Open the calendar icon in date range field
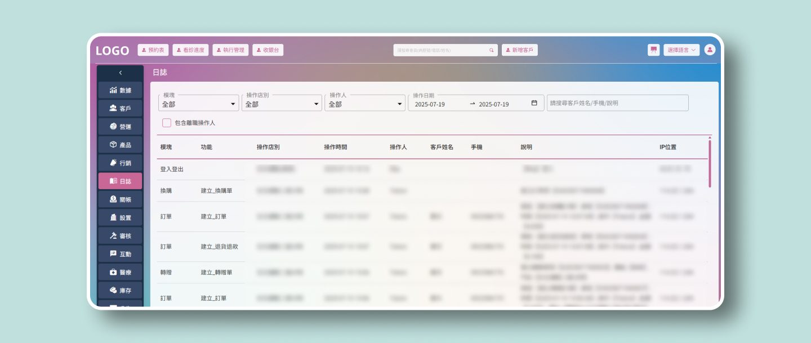Screen dimensions: 811x343 534,104
